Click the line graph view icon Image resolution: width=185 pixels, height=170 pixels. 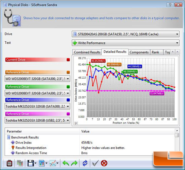coord(52,163)
